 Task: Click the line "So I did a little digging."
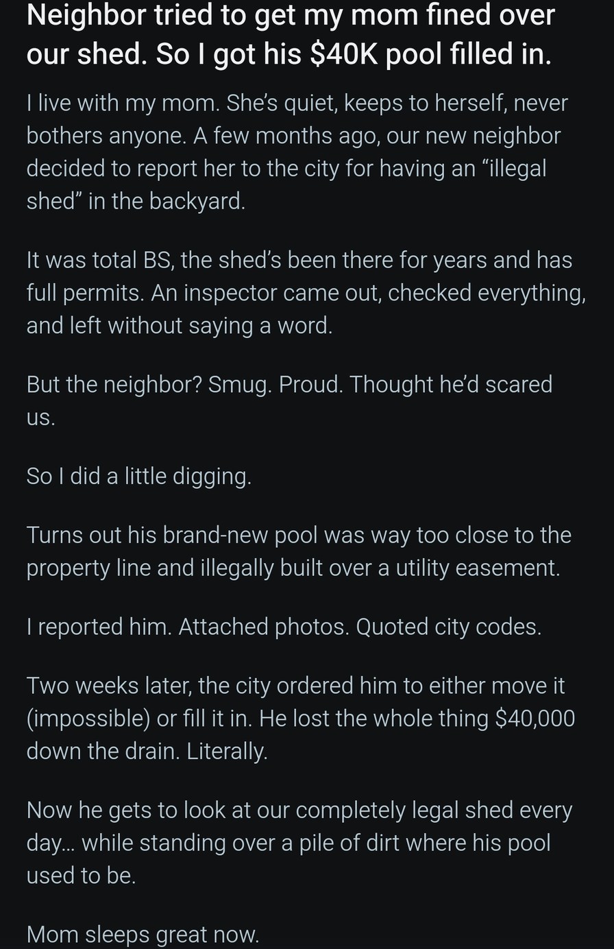pos(138,476)
